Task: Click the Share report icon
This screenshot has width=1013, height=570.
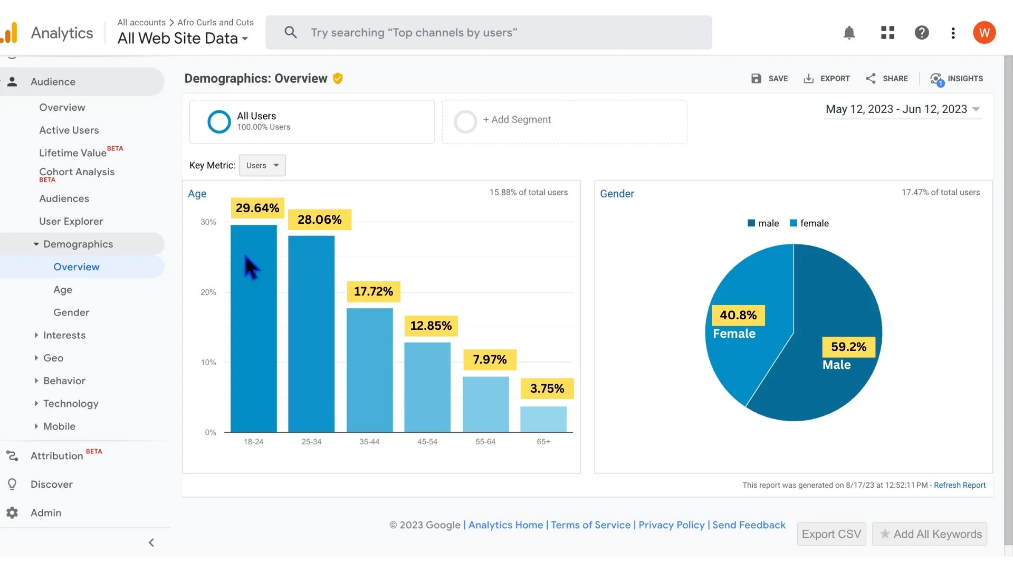Action: pyautogui.click(x=871, y=79)
